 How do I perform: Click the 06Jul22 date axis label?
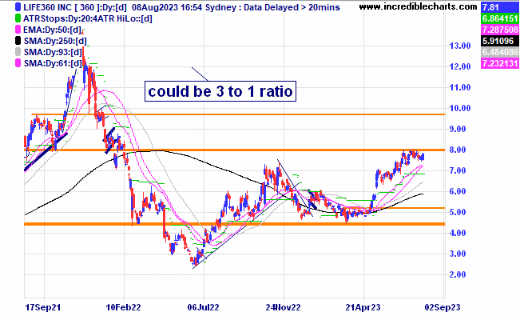tap(204, 307)
